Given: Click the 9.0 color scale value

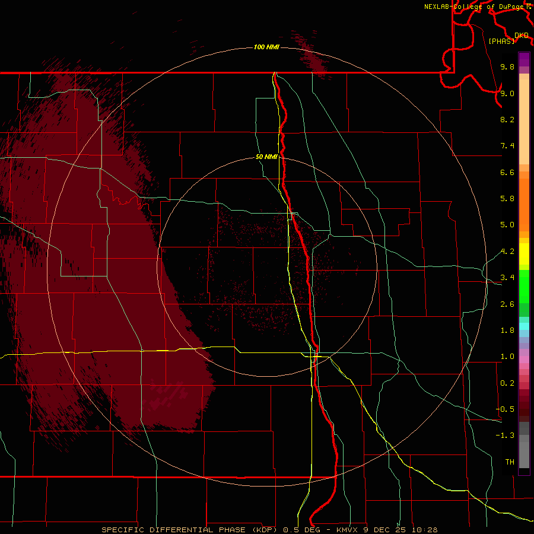Looking at the screenshot, I should (x=507, y=93).
